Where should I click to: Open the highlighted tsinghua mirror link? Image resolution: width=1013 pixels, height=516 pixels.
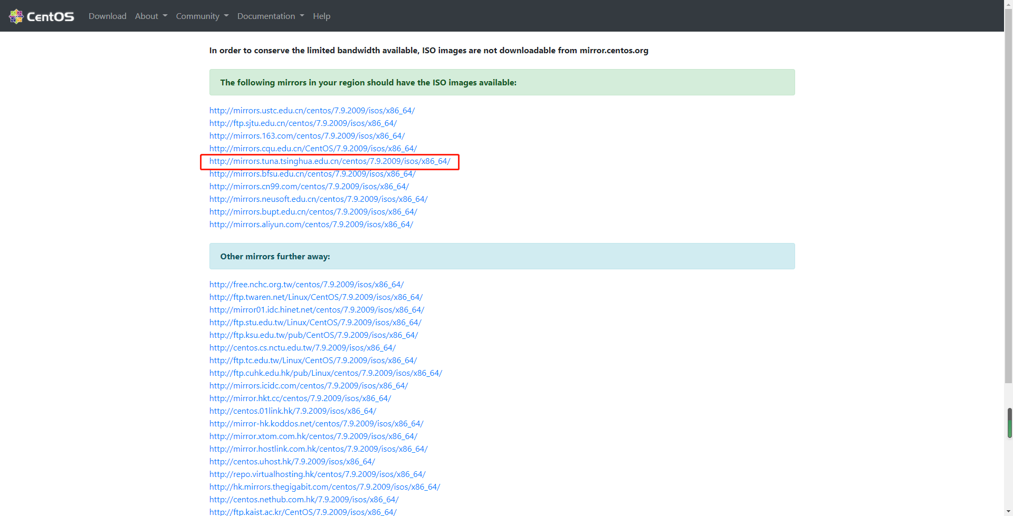(x=329, y=161)
